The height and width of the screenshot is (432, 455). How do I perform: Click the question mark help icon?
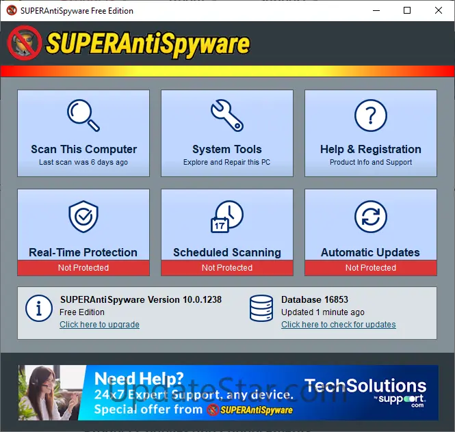(x=371, y=116)
